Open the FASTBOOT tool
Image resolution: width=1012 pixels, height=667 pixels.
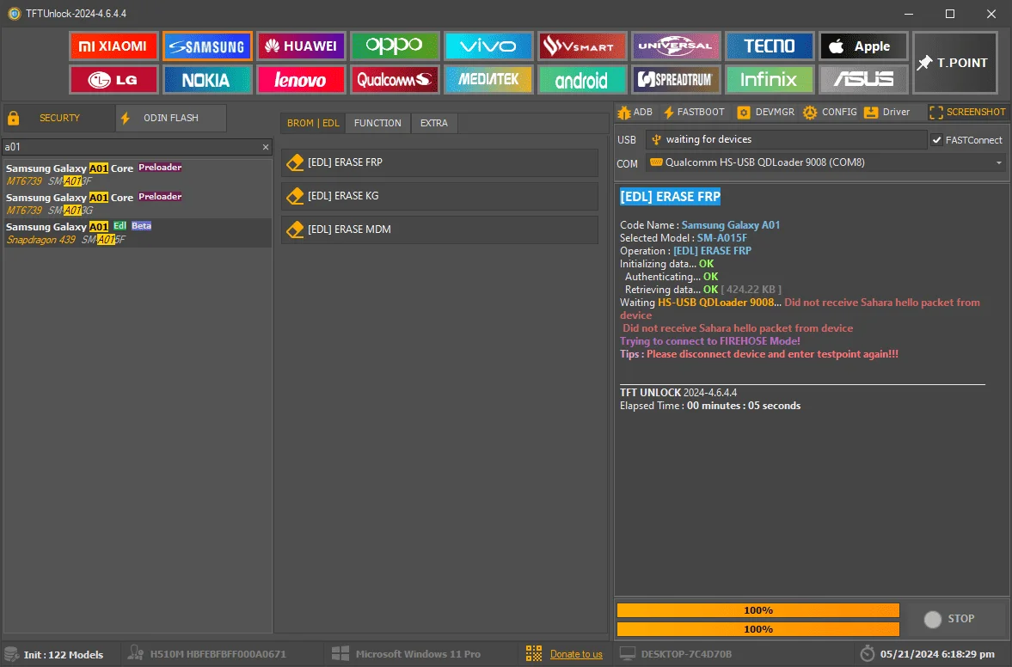694,113
